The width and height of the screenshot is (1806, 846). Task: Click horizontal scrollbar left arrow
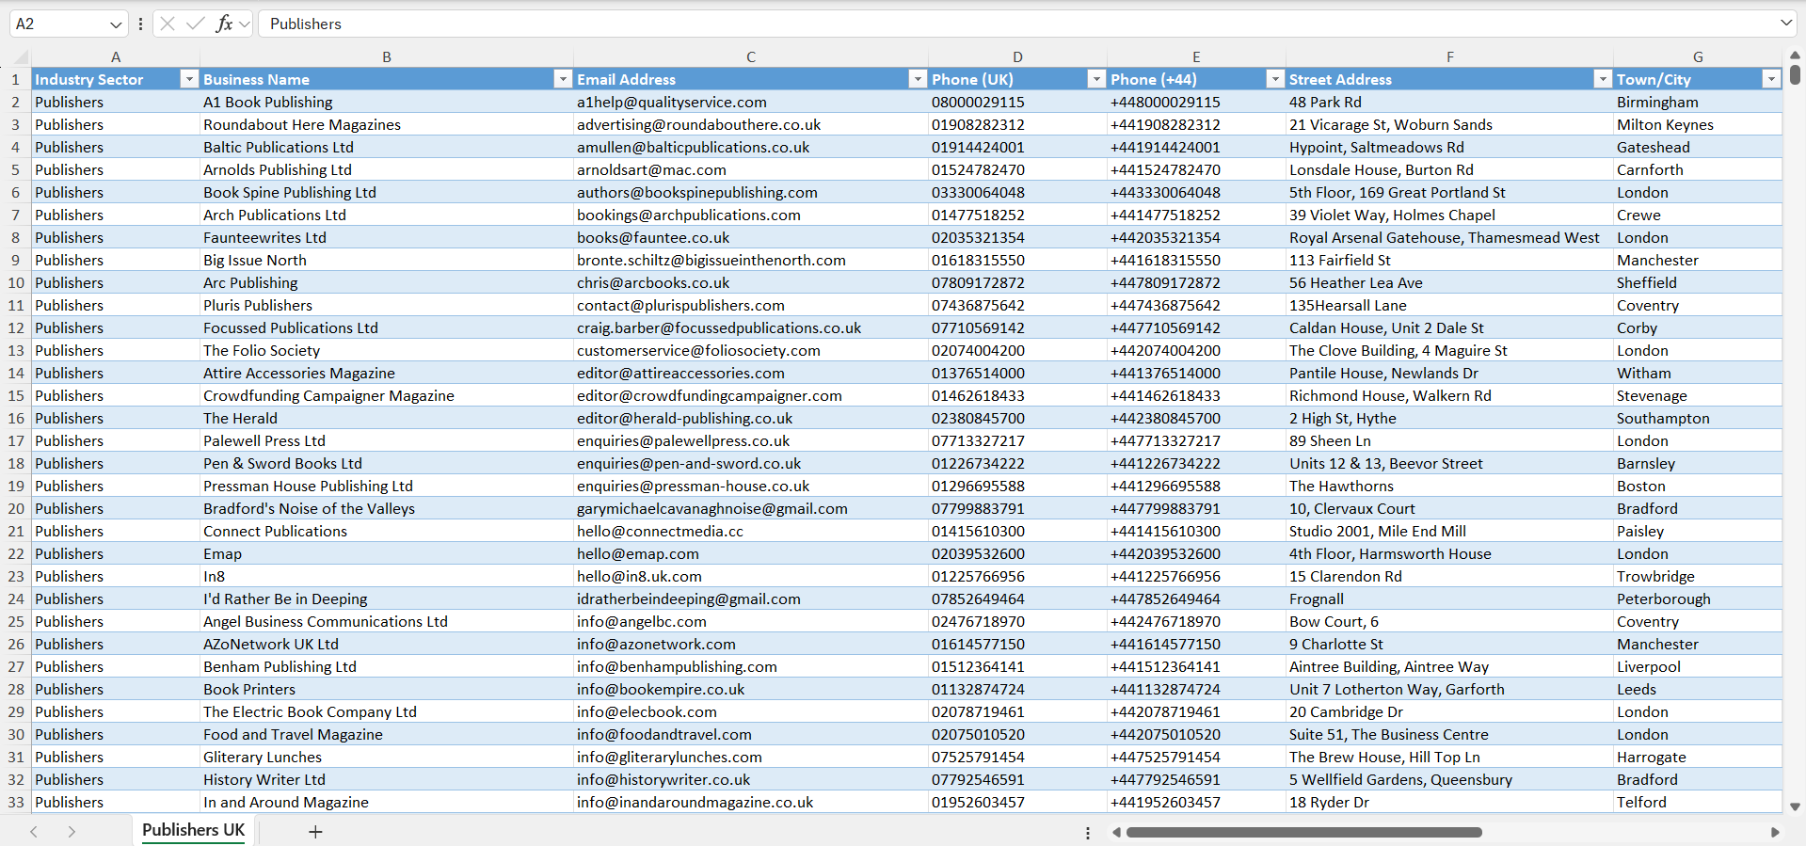pyautogui.click(x=1116, y=832)
